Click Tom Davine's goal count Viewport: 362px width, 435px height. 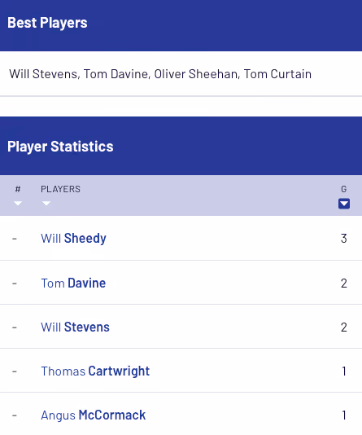click(344, 283)
